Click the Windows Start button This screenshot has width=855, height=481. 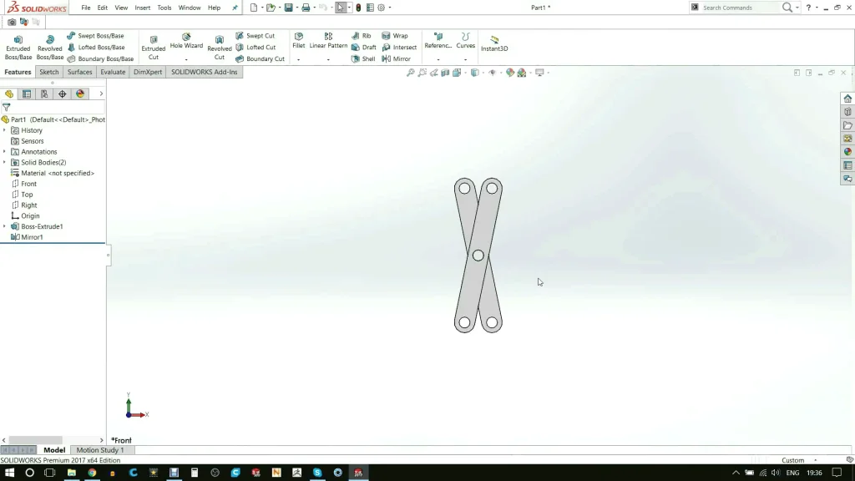coord(9,473)
